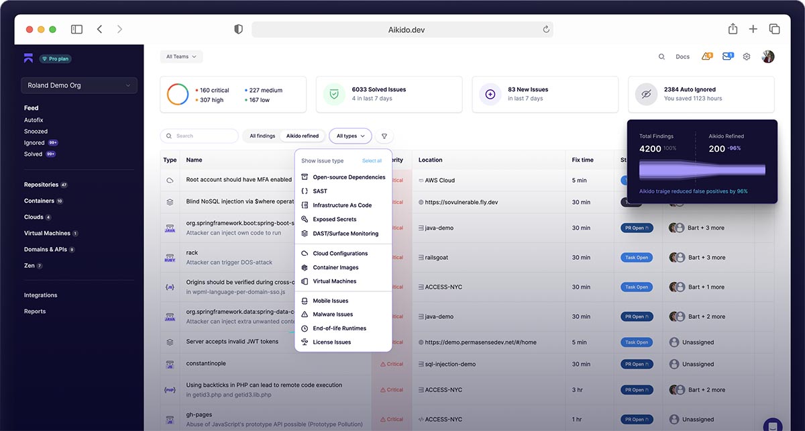This screenshot has width=805, height=431.
Task: Click the search magnifier icon in header
Action: tap(661, 57)
